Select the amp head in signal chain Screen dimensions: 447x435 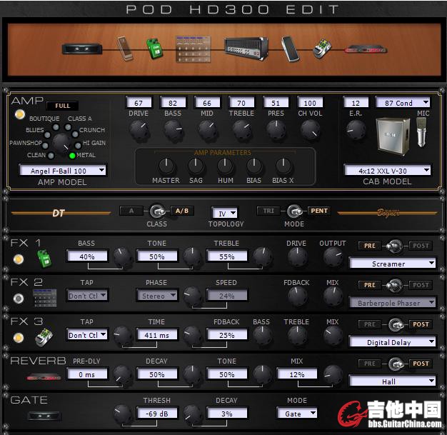246,49
